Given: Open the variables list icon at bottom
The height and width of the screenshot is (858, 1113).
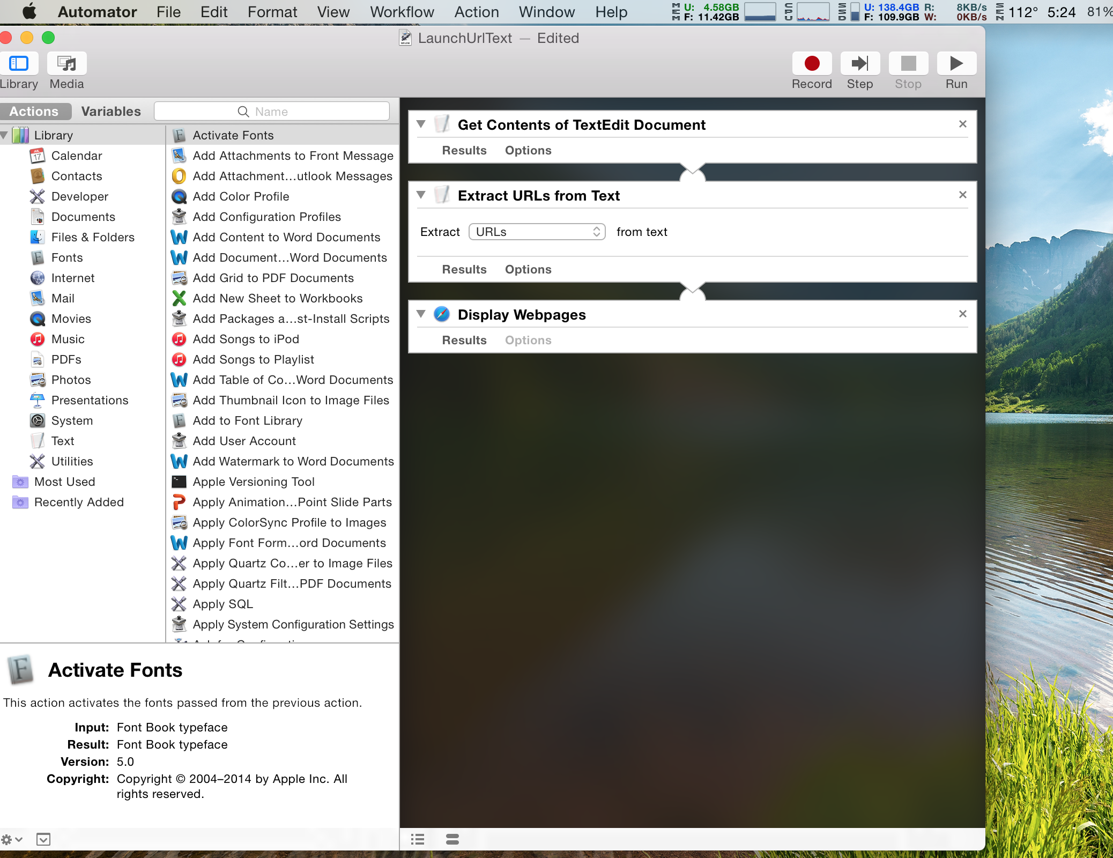Looking at the screenshot, I should 452,839.
